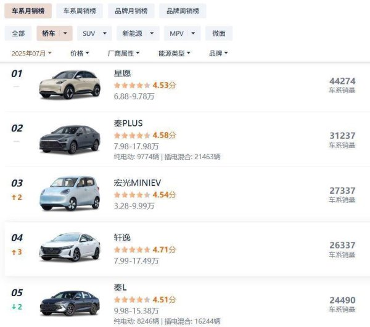Select the 微面 category button
Viewport: 370px width, 327px height.
[x=219, y=34]
